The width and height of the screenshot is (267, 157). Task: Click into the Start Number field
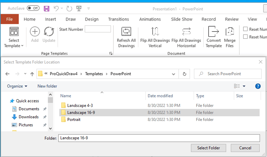click(98, 29)
